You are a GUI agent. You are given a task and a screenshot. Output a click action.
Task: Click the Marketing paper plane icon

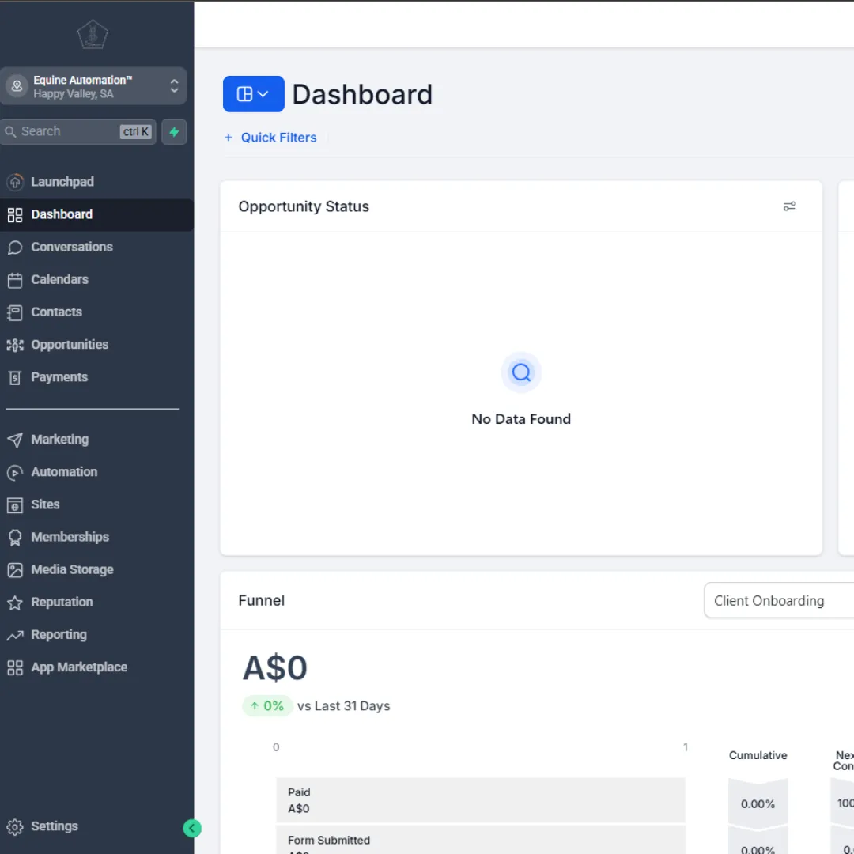coord(15,440)
